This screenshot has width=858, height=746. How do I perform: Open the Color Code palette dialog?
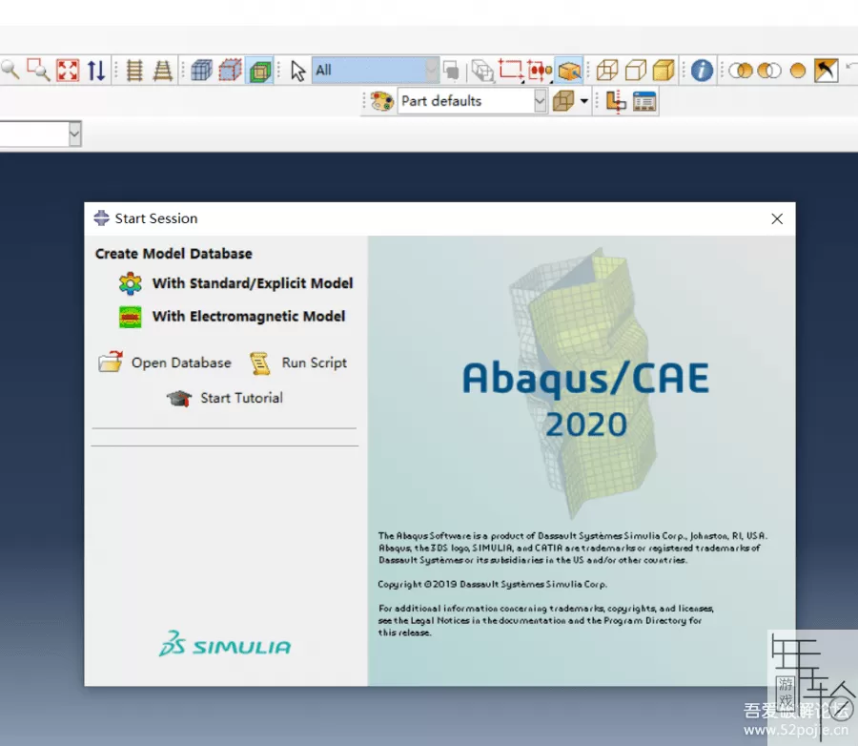coord(381,101)
